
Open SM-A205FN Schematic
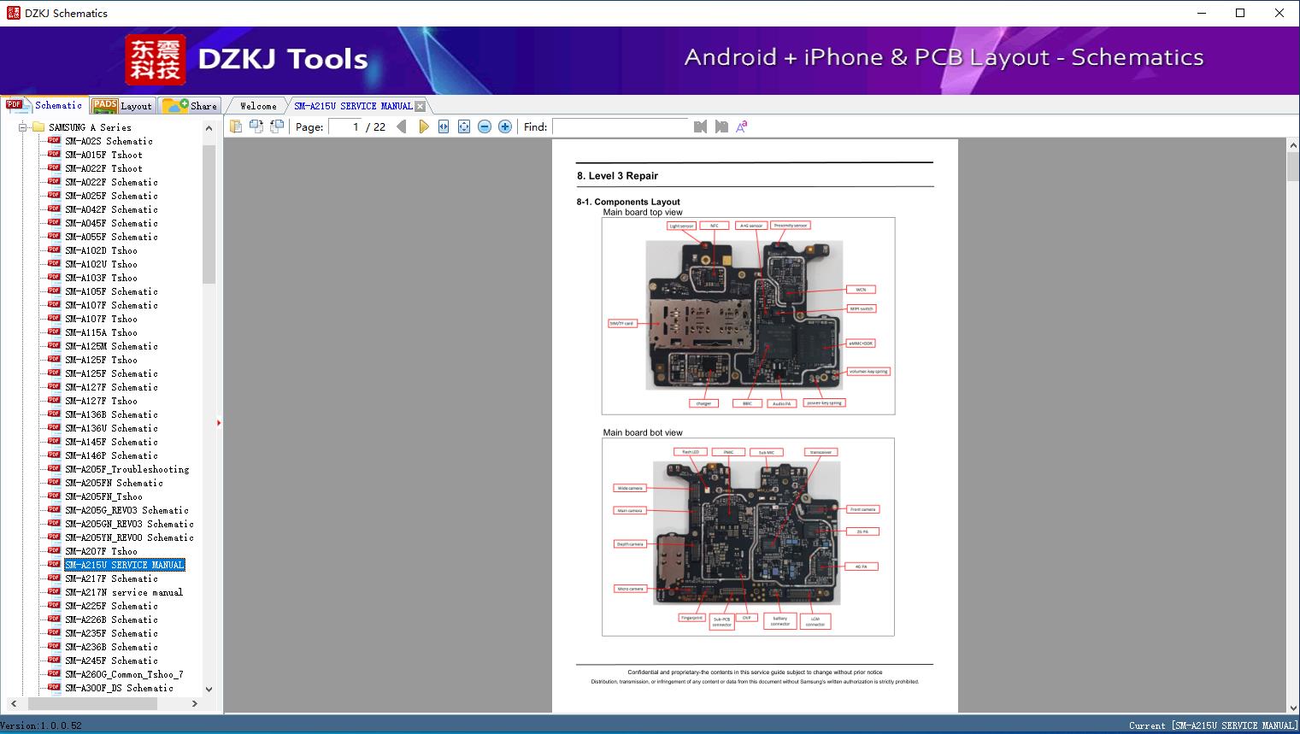pyautogui.click(x=114, y=483)
